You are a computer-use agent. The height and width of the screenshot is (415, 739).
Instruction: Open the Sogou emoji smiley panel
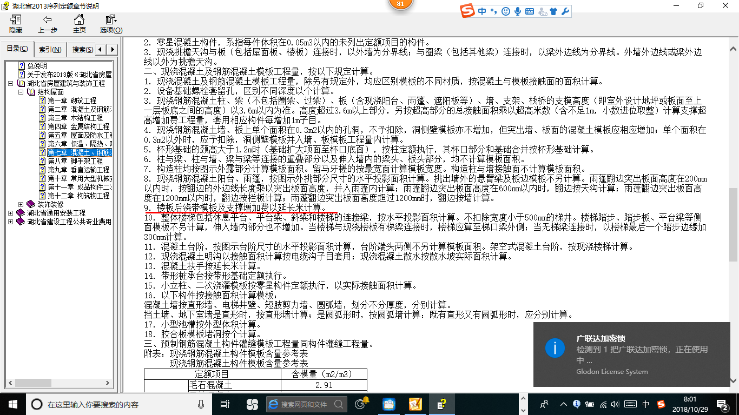click(506, 11)
